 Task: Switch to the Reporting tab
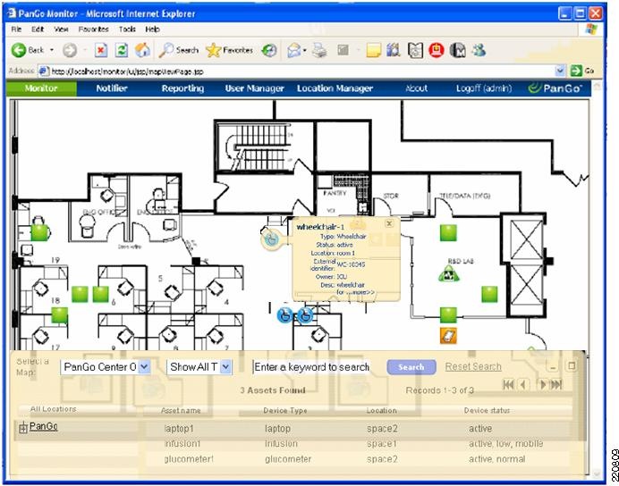[x=182, y=88]
